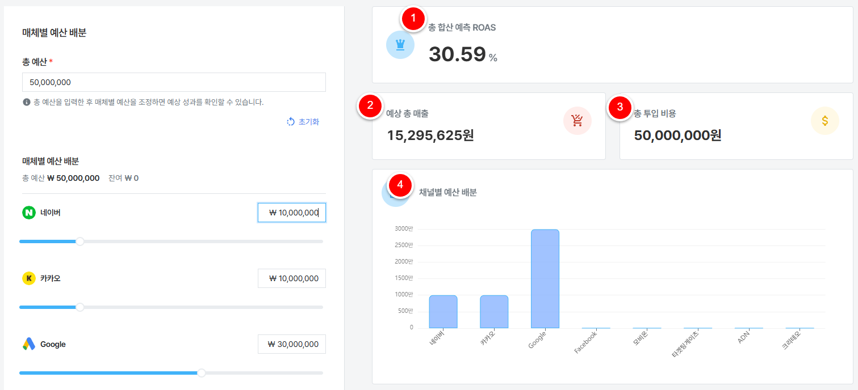858x390 pixels.
Task: Click the Naver green N logo icon
Action: [x=28, y=213]
